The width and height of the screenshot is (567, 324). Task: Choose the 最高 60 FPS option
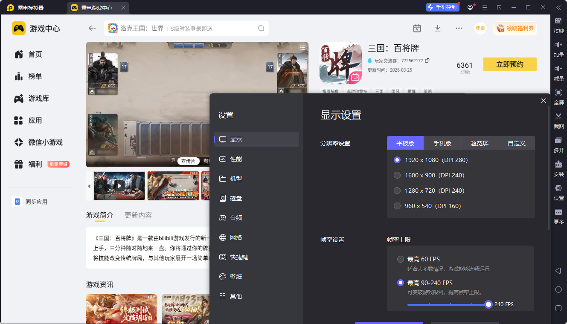[x=401, y=259]
